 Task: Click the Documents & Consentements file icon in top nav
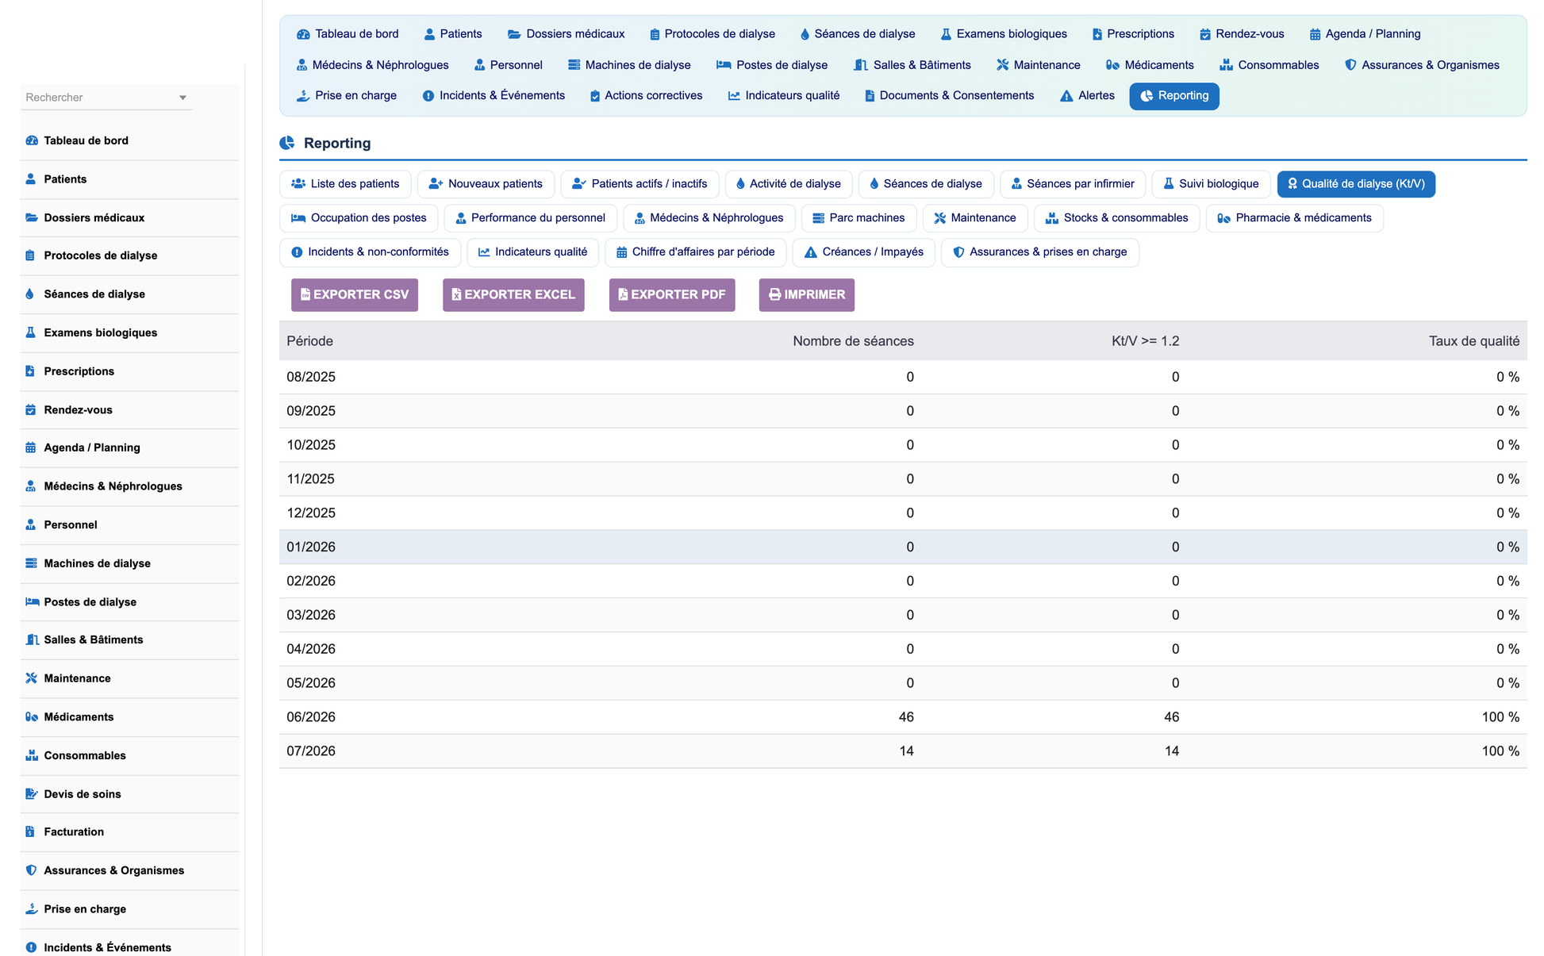click(x=870, y=96)
